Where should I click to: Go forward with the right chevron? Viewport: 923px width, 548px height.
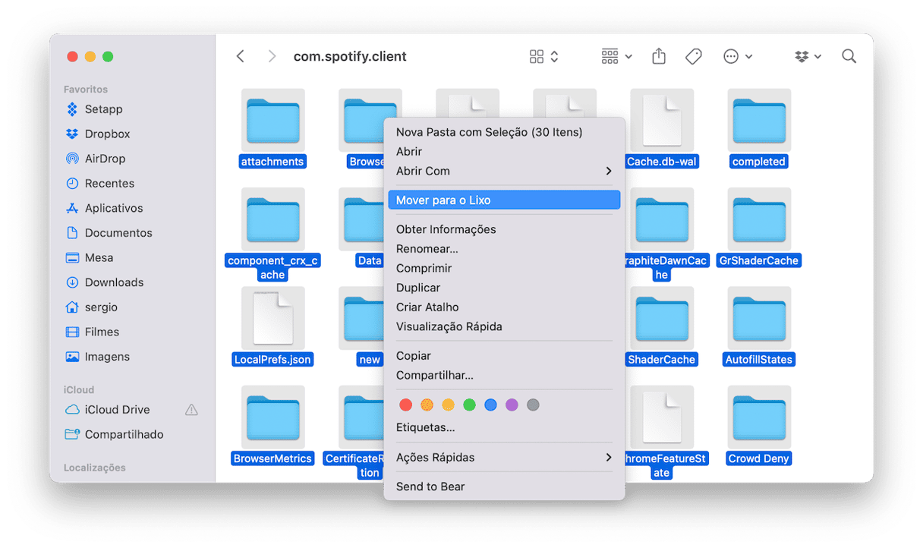[x=272, y=56]
